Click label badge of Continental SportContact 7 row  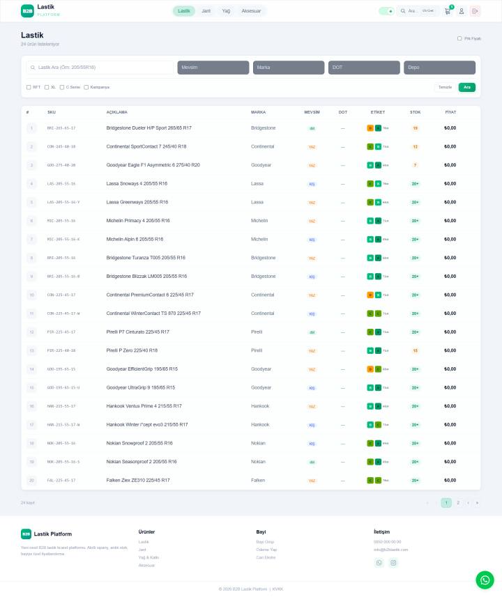[378, 146]
